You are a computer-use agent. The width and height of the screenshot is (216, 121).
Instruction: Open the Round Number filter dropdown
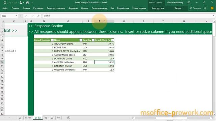[52, 40]
